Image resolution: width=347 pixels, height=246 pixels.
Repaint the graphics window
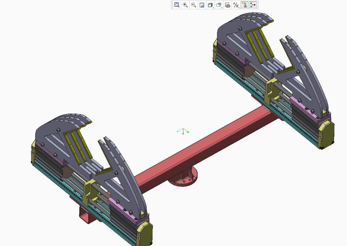point(202,5)
